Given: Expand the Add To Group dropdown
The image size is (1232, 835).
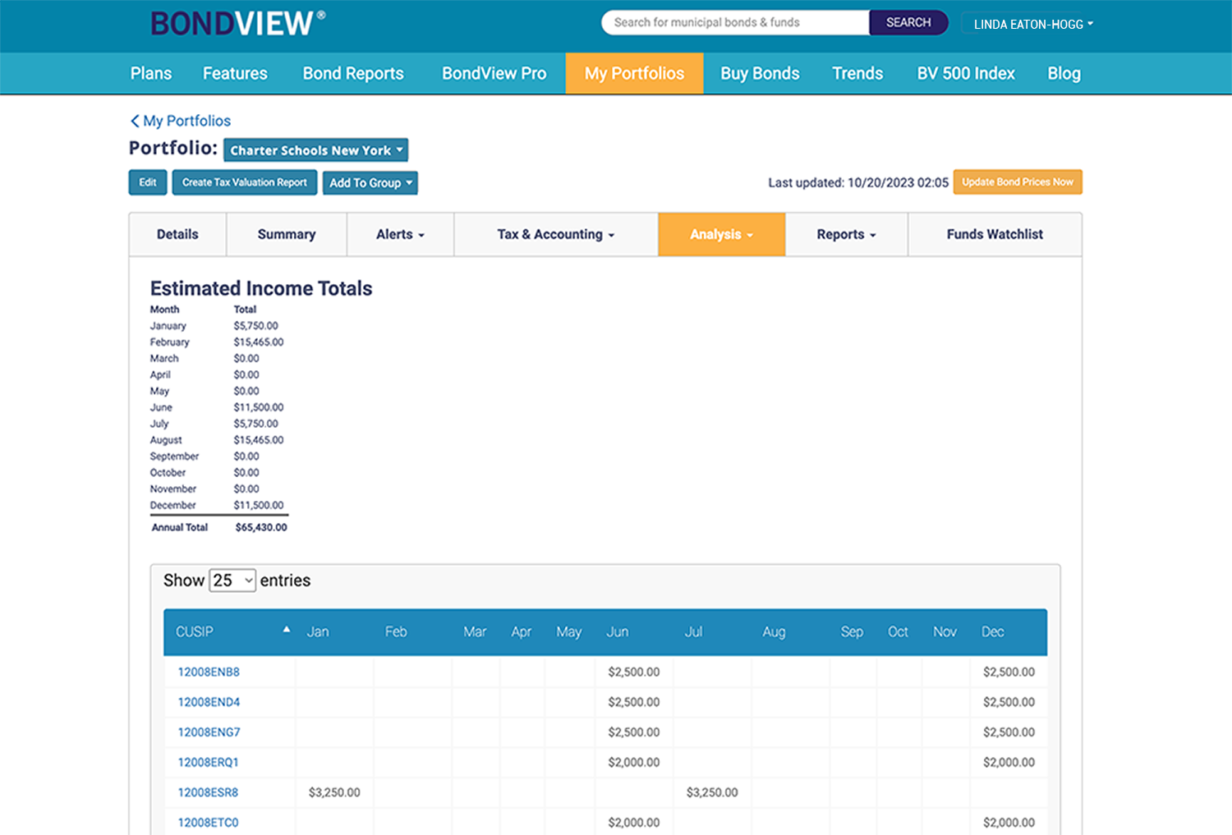Looking at the screenshot, I should (x=370, y=182).
